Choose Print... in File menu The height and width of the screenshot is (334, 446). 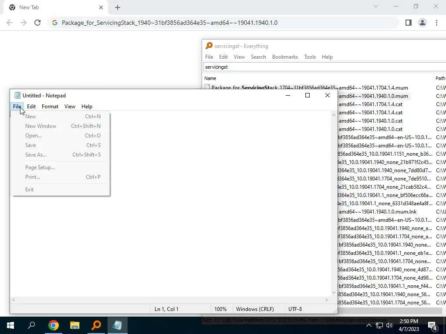60,177
